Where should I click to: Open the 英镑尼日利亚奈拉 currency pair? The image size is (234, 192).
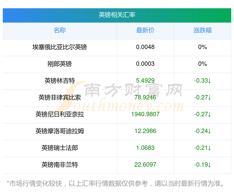60,114
